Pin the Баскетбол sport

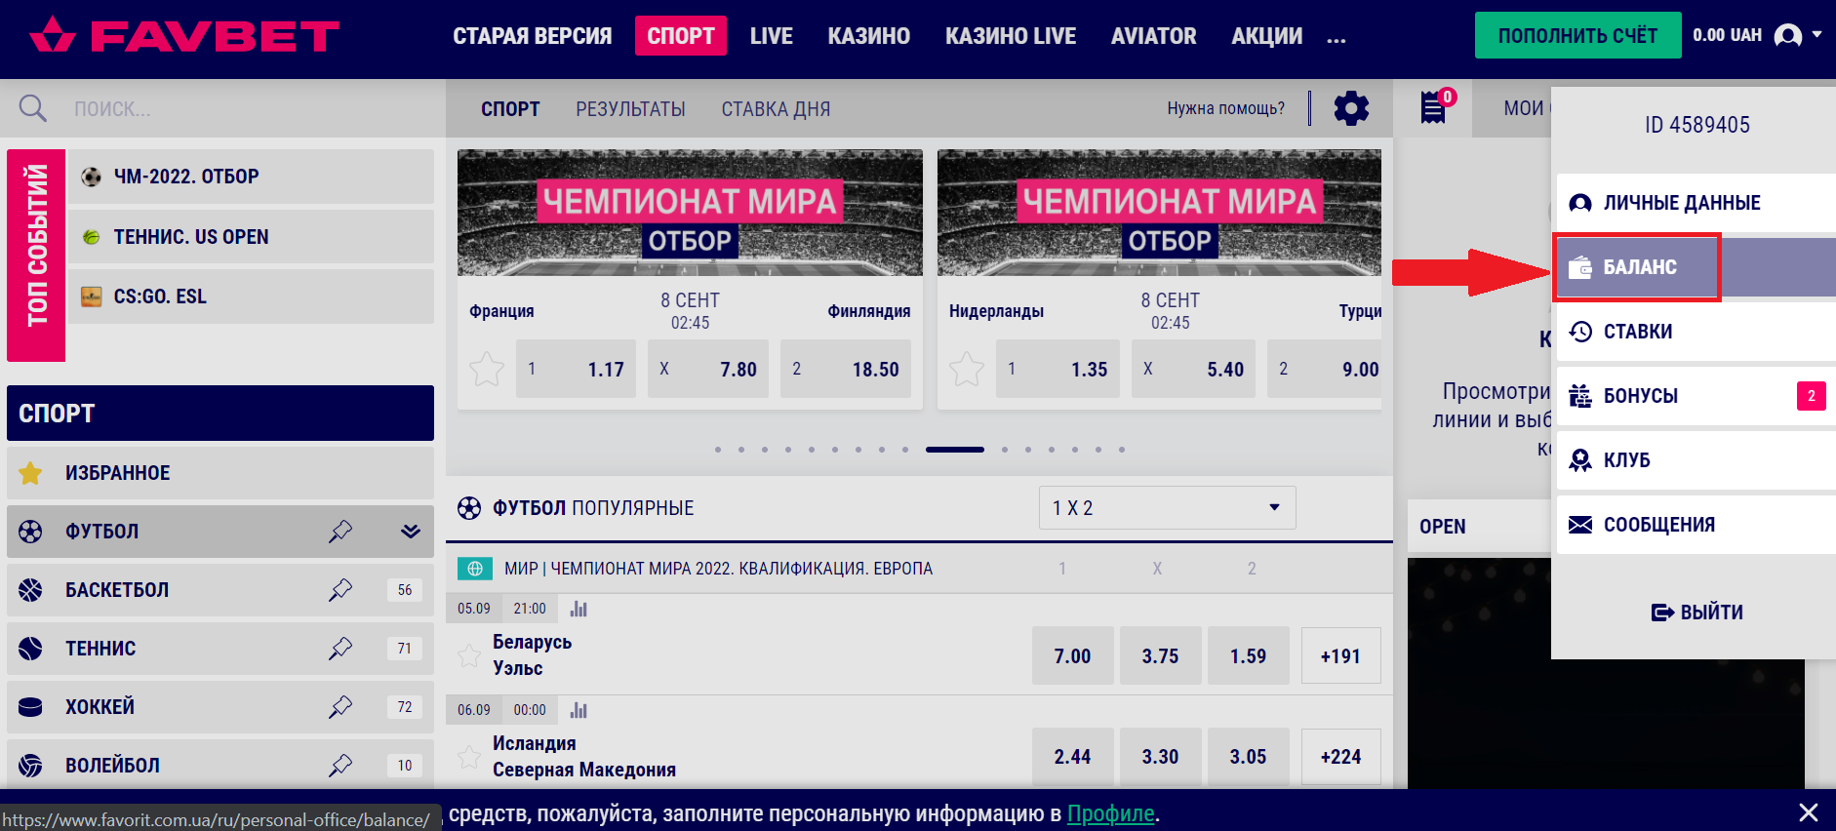[x=339, y=590]
